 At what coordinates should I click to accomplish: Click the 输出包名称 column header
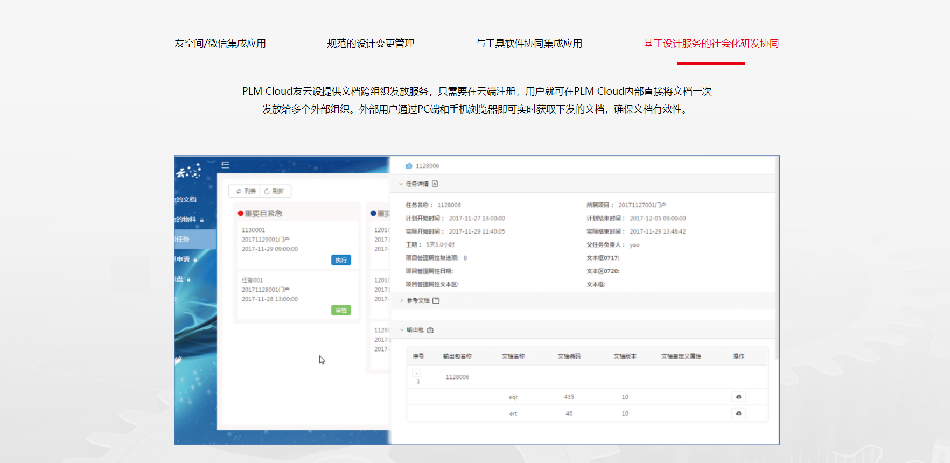(457, 356)
